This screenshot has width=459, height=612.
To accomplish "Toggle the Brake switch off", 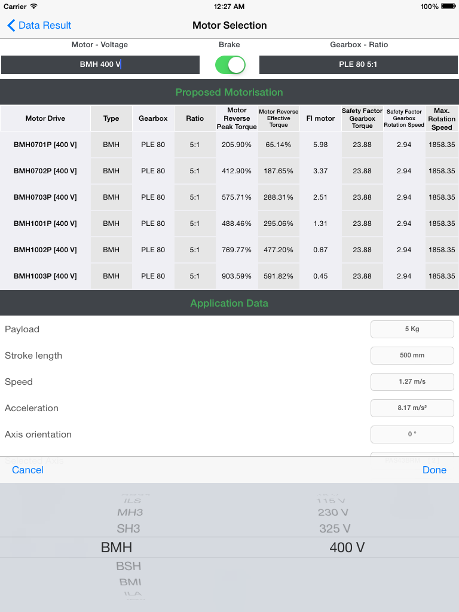I will pyautogui.click(x=230, y=65).
